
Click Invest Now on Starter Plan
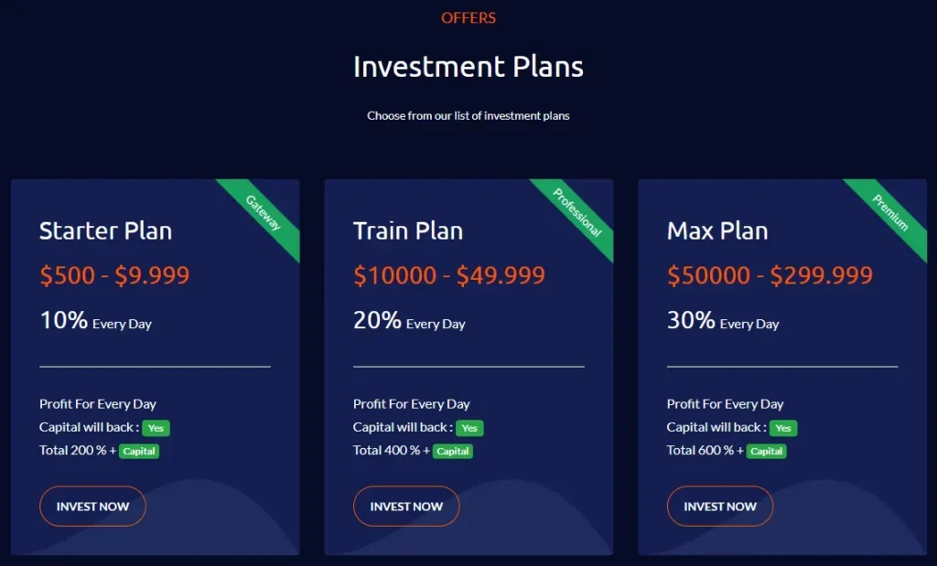click(x=92, y=506)
